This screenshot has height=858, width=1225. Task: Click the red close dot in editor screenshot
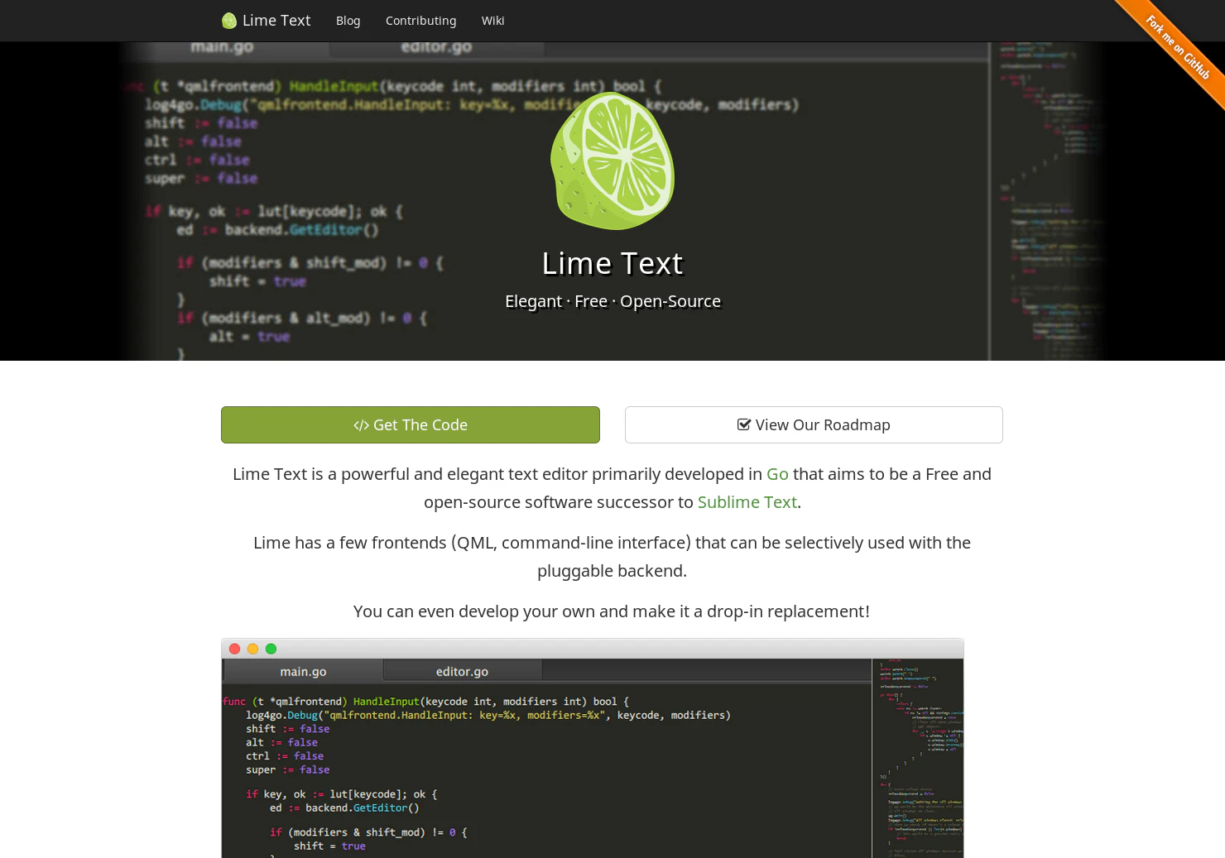click(x=234, y=649)
